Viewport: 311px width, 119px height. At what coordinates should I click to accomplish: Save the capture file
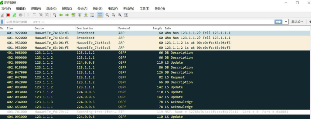(x=35, y=15)
